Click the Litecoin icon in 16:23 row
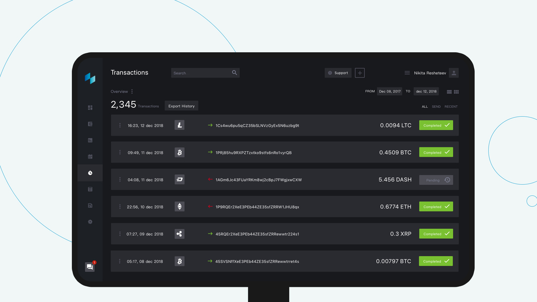 point(180,125)
